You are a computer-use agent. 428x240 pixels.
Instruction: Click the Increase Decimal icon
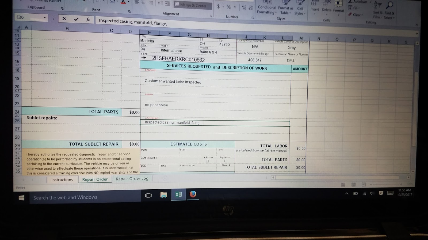[x=244, y=8]
